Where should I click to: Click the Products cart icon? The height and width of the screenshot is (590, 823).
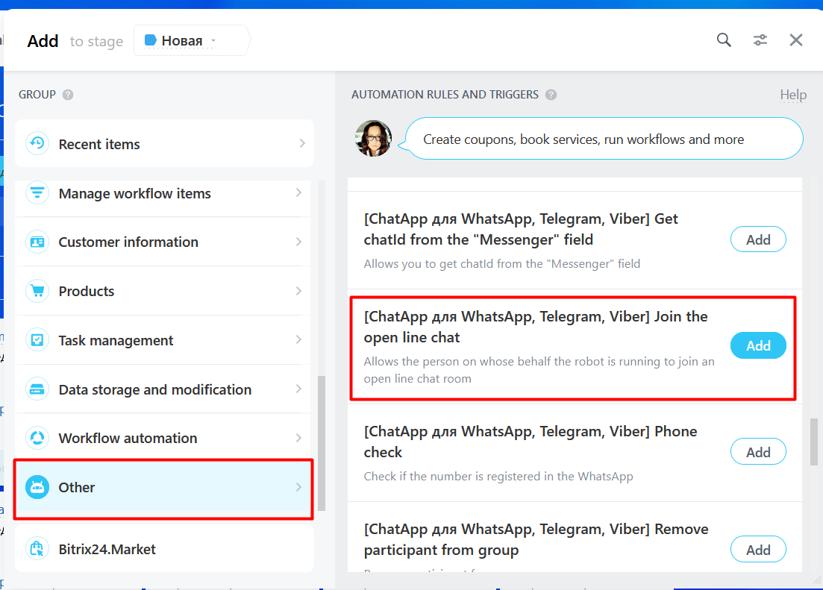(x=37, y=291)
